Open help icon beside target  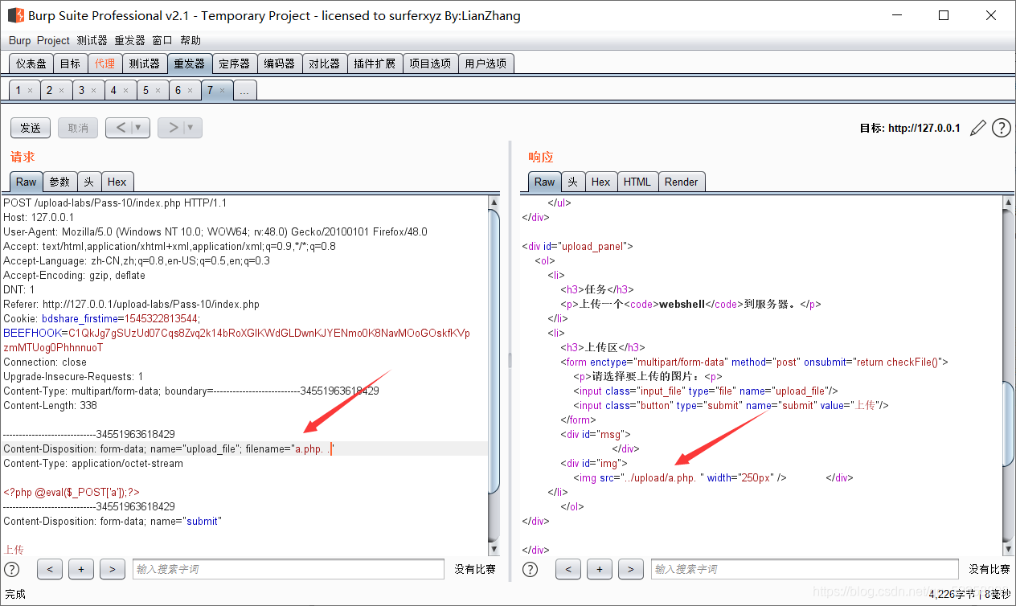click(1001, 128)
